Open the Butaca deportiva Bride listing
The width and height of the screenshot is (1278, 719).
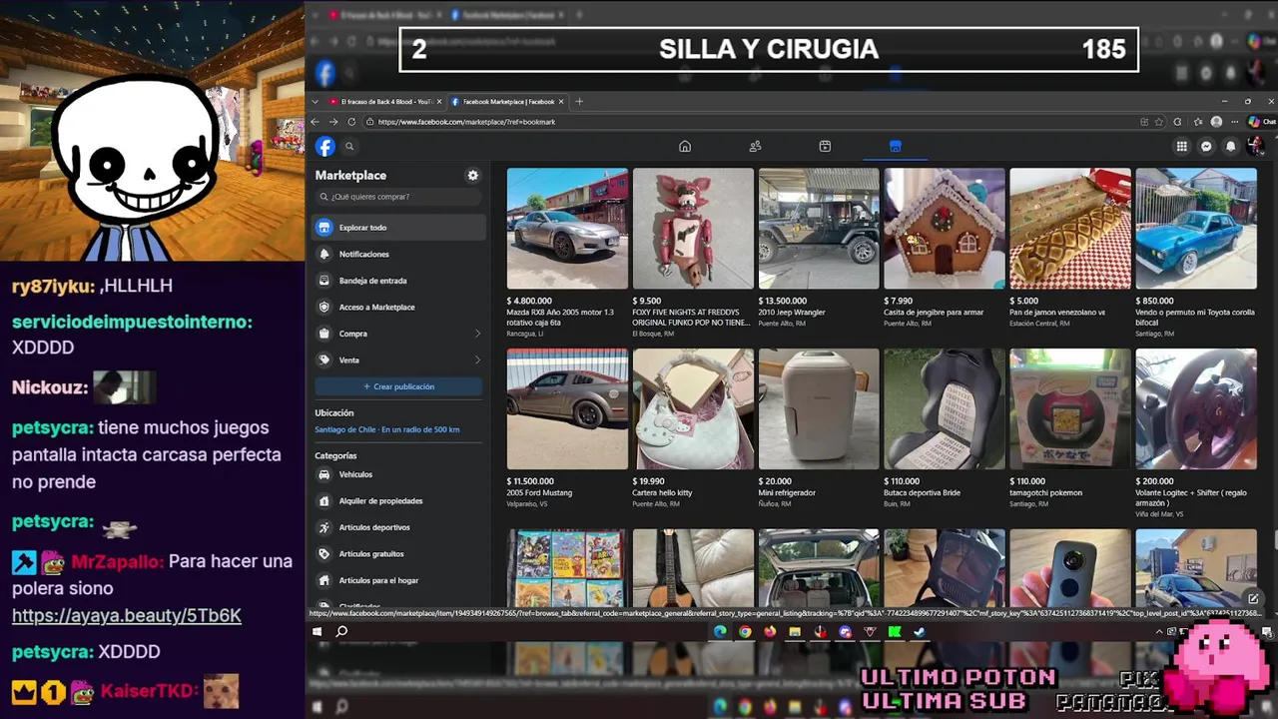(945, 408)
